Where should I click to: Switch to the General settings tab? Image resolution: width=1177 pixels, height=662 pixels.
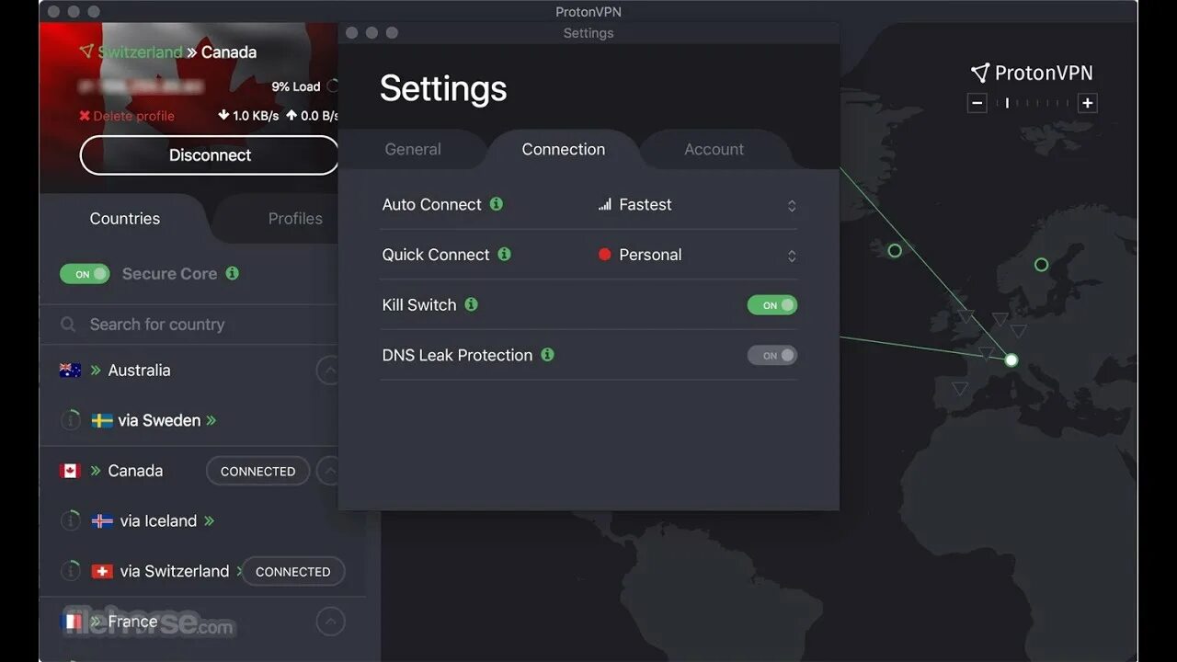[x=413, y=149]
